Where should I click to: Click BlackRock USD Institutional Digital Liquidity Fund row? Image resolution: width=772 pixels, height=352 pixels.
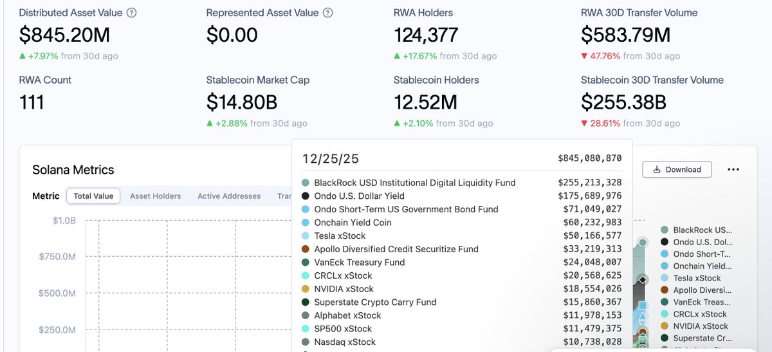(x=461, y=183)
